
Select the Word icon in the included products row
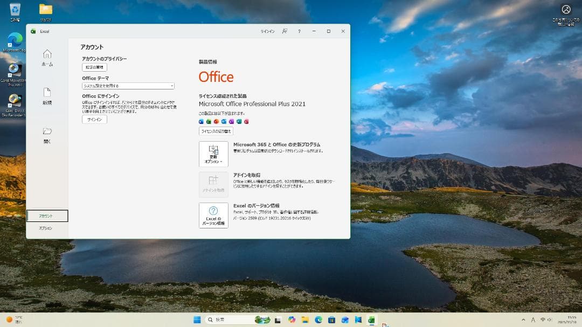202,122
